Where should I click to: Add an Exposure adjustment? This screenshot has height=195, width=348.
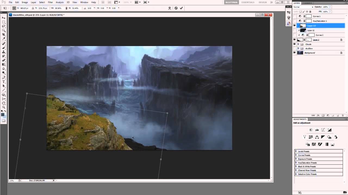pos(330,130)
